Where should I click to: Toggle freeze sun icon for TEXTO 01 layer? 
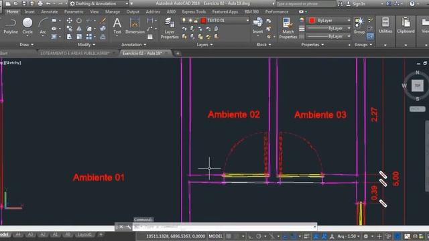[x=190, y=21]
